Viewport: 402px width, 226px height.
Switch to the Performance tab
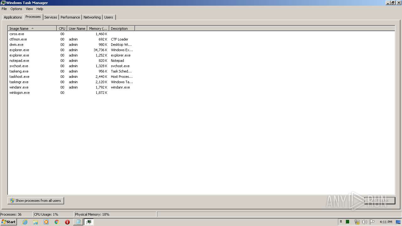coord(70,17)
